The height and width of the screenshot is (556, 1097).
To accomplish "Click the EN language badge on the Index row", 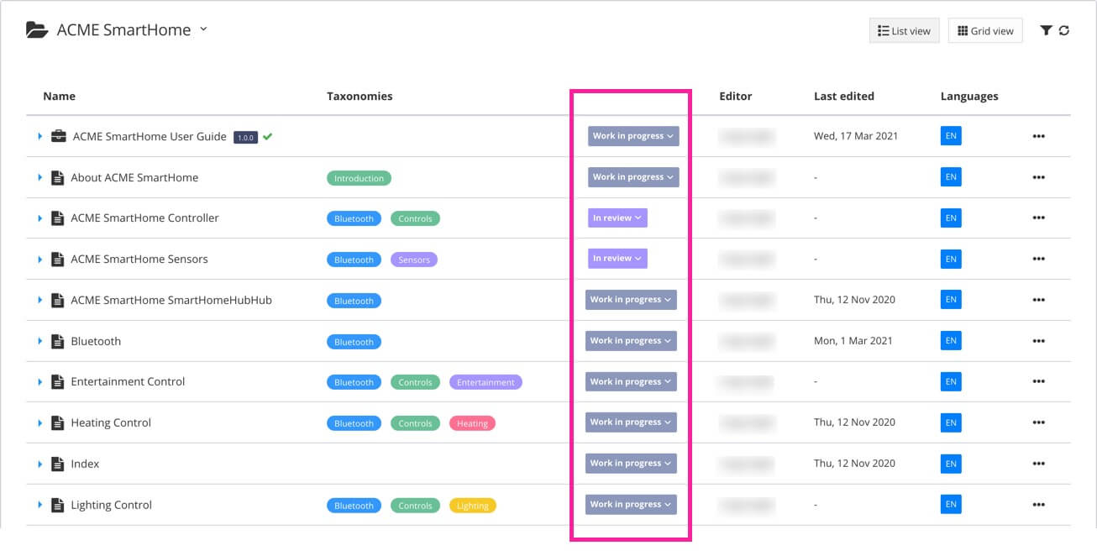I will (950, 464).
